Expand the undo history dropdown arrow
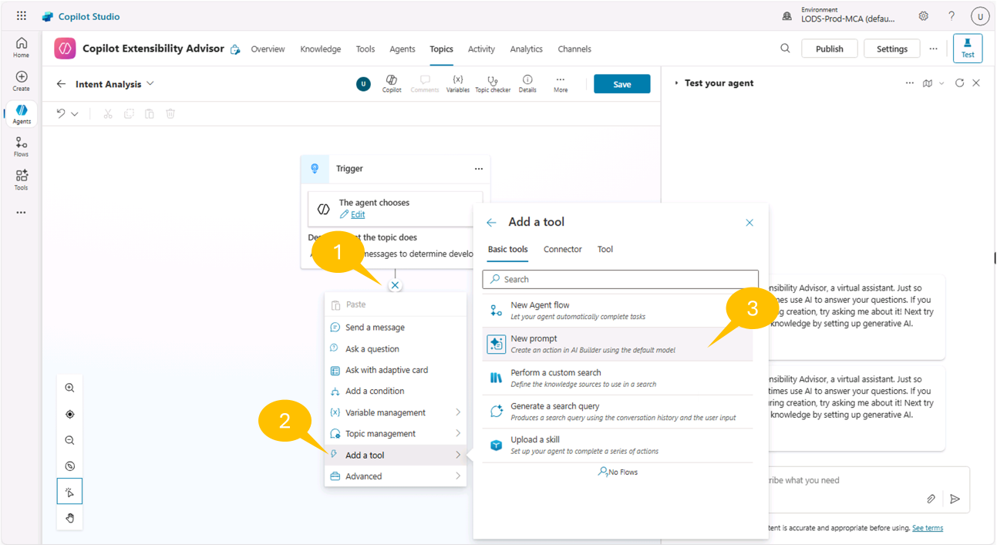Image resolution: width=997 pixels, height=548 pixels. 75,113
